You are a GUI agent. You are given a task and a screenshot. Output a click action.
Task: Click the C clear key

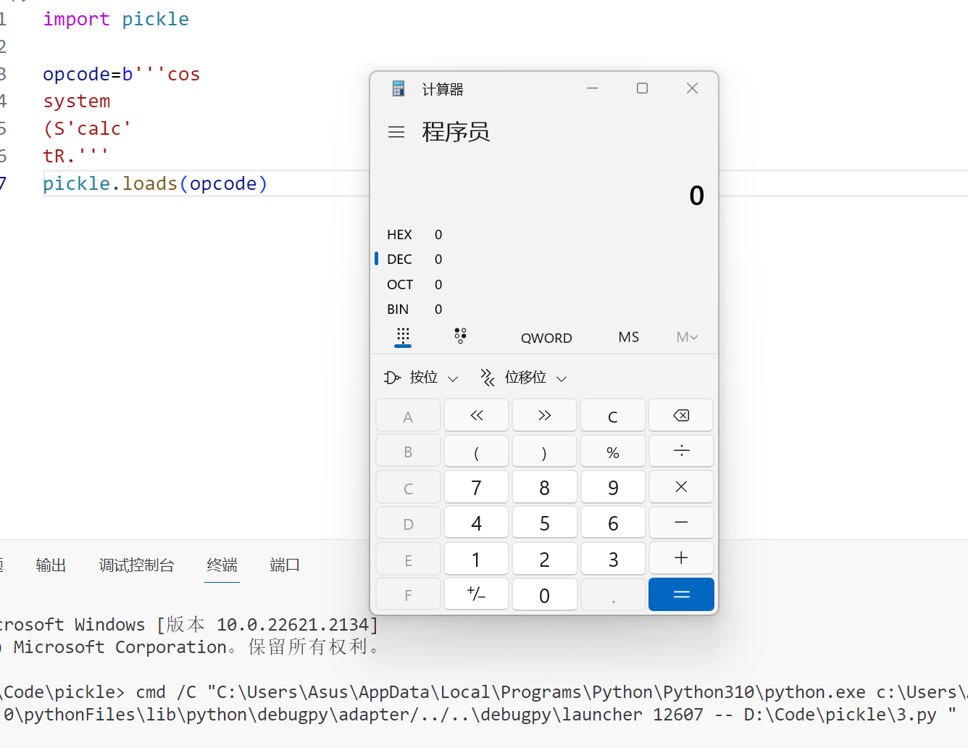613,415
